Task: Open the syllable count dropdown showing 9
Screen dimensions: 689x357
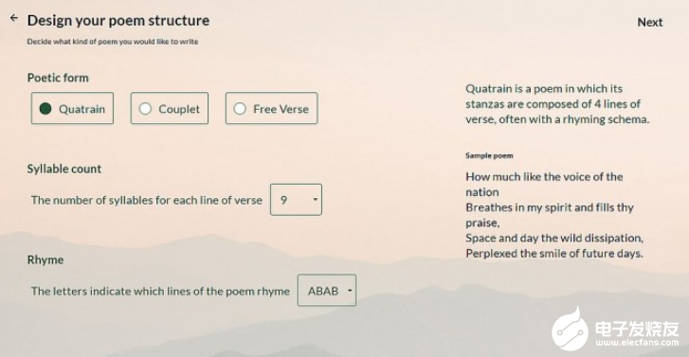Action: 296,200
